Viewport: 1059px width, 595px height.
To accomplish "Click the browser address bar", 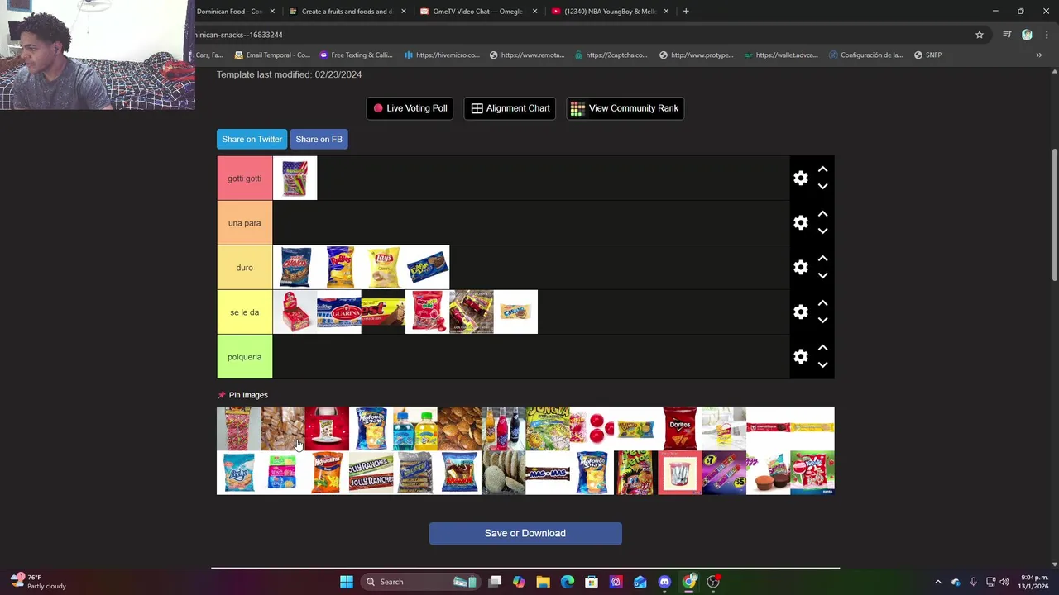I will (579, 35).
